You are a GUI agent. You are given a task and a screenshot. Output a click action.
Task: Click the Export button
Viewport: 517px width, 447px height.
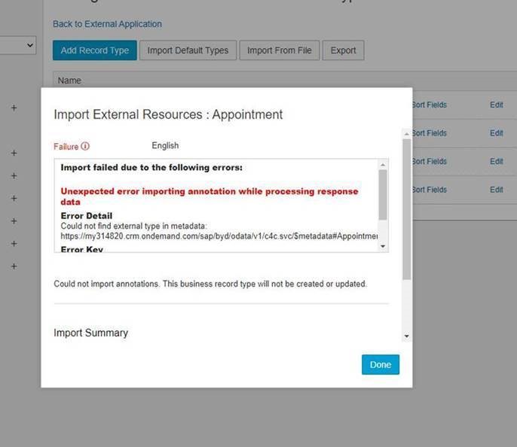pyautogui.click(x=343, y=50)
